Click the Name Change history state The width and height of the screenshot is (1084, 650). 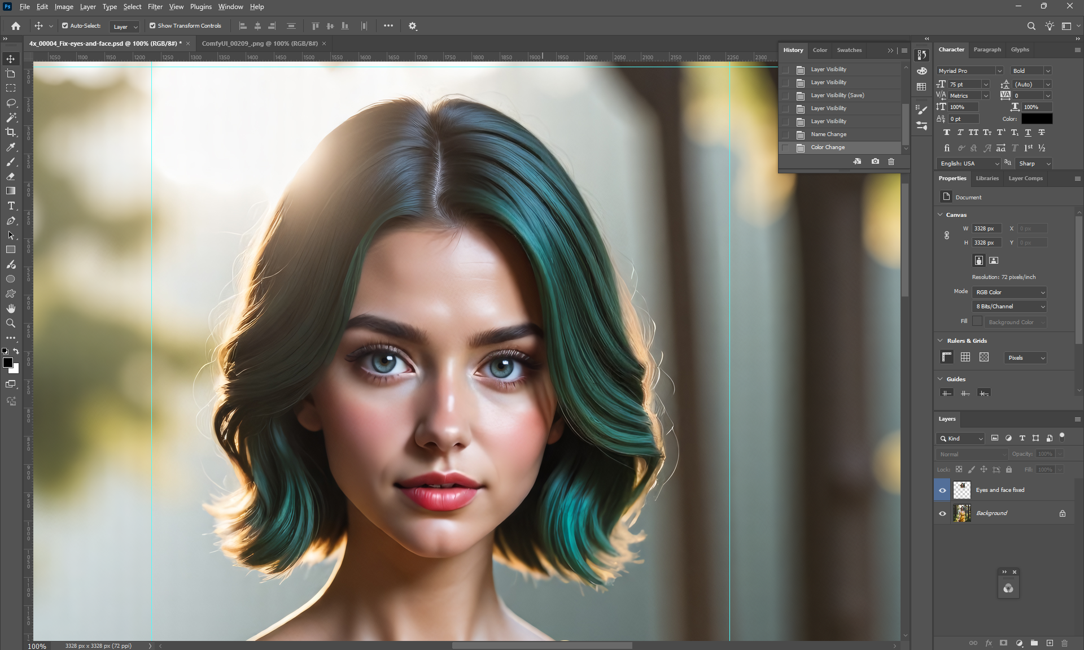tap(828, 134)
